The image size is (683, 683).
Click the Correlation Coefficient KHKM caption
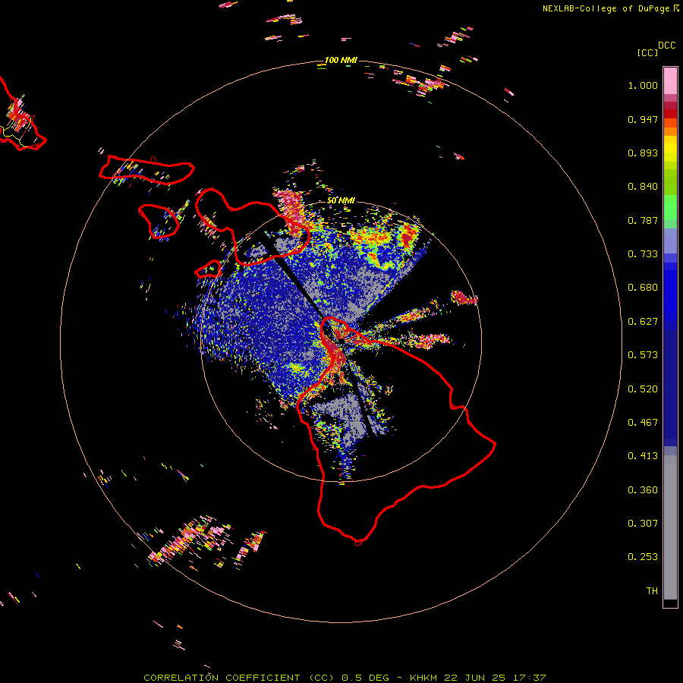[x=345, y=678]
